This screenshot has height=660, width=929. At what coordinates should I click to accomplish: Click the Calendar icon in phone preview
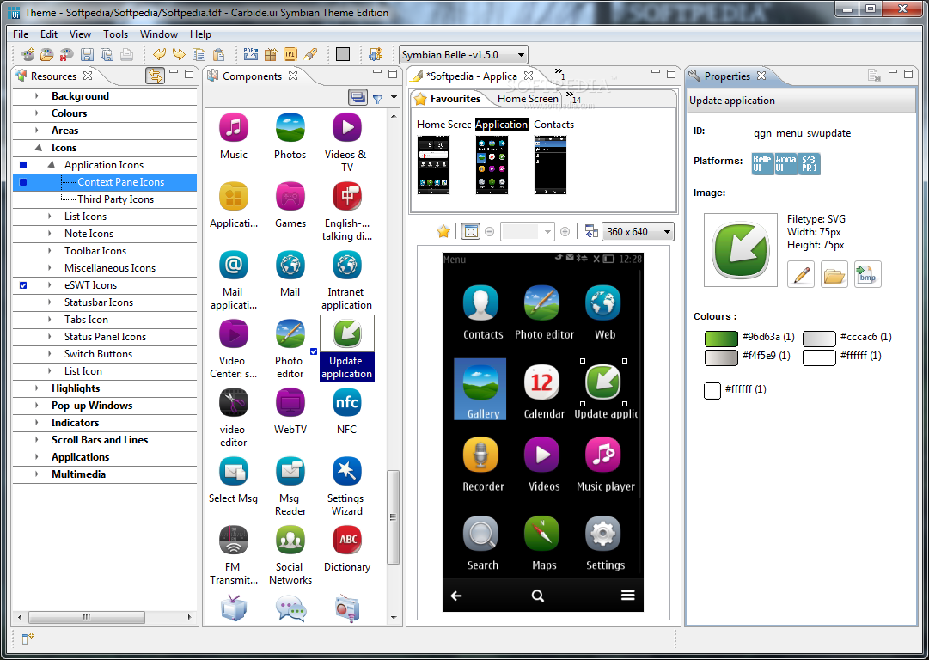click(542, 382)
